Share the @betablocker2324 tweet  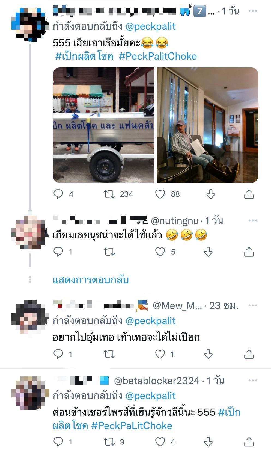pyautogui.click(x=249, y=442)
